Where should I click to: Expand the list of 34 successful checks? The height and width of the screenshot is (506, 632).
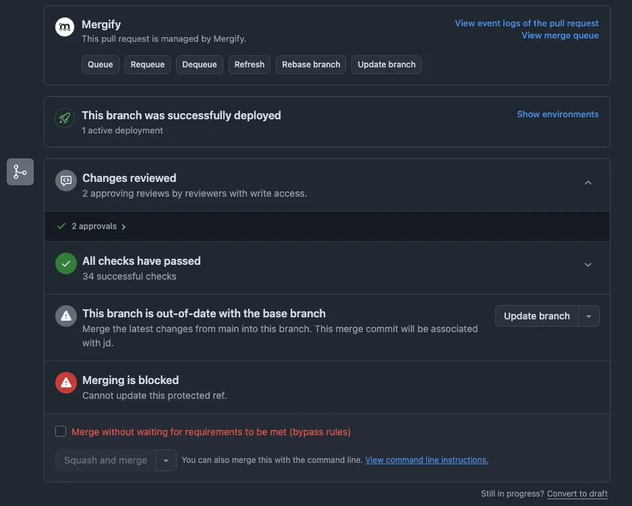coord(587,265)
